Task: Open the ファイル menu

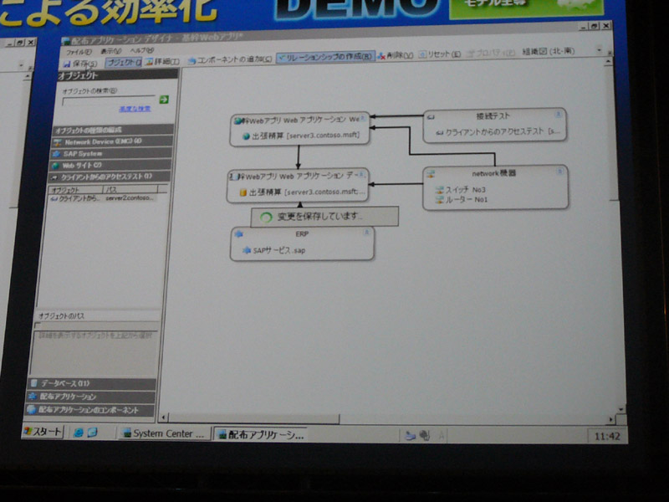Action: tap(79, 52)
